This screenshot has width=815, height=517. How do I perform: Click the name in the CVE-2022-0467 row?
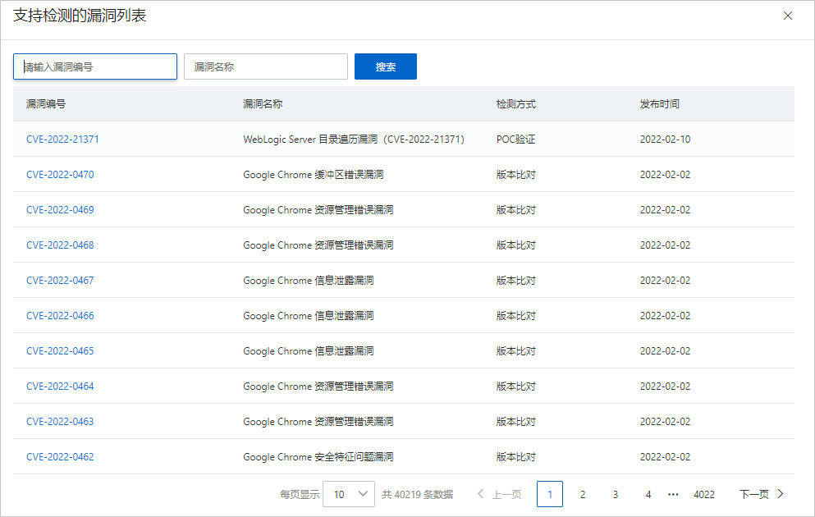(309, 281)
